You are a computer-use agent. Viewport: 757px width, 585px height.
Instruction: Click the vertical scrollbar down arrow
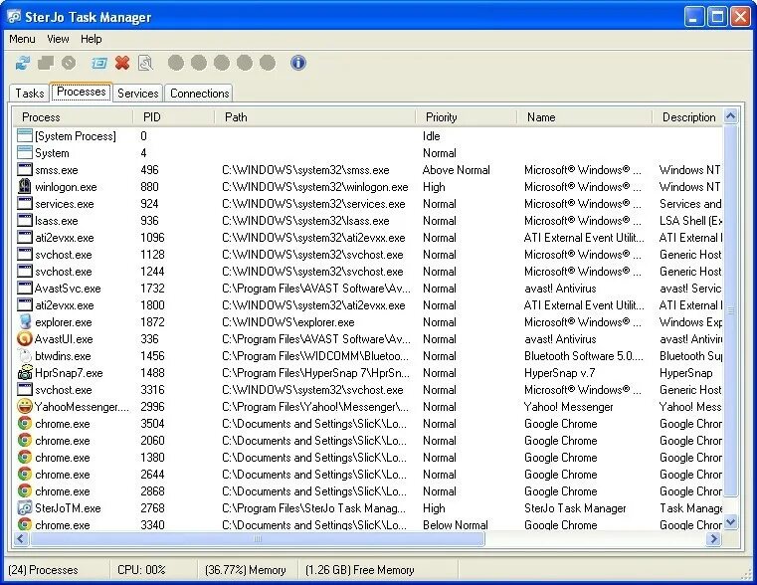click(x=730, y=521)
